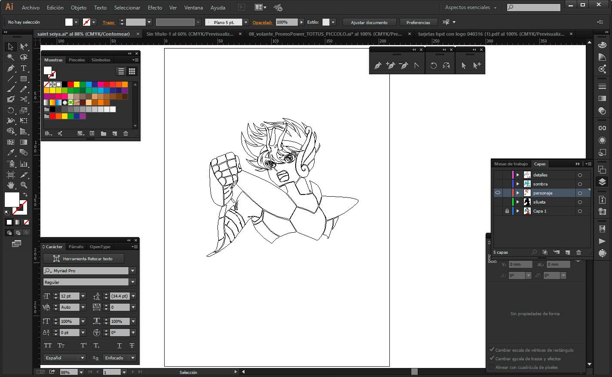Select the Artboard tool
The width and height of the screenshot is (612, 377).
pos(11,174)
